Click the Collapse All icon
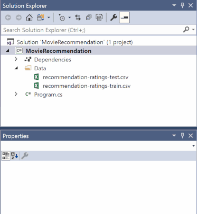The image size is (197, 214). point(89,17)
